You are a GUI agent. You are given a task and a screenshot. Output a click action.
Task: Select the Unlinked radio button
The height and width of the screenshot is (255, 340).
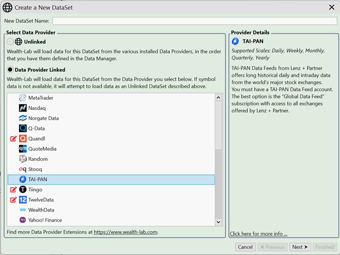point(10,41)
